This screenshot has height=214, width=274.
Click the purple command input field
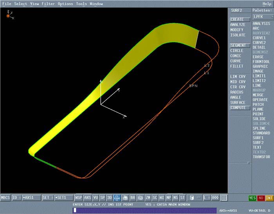144,210
